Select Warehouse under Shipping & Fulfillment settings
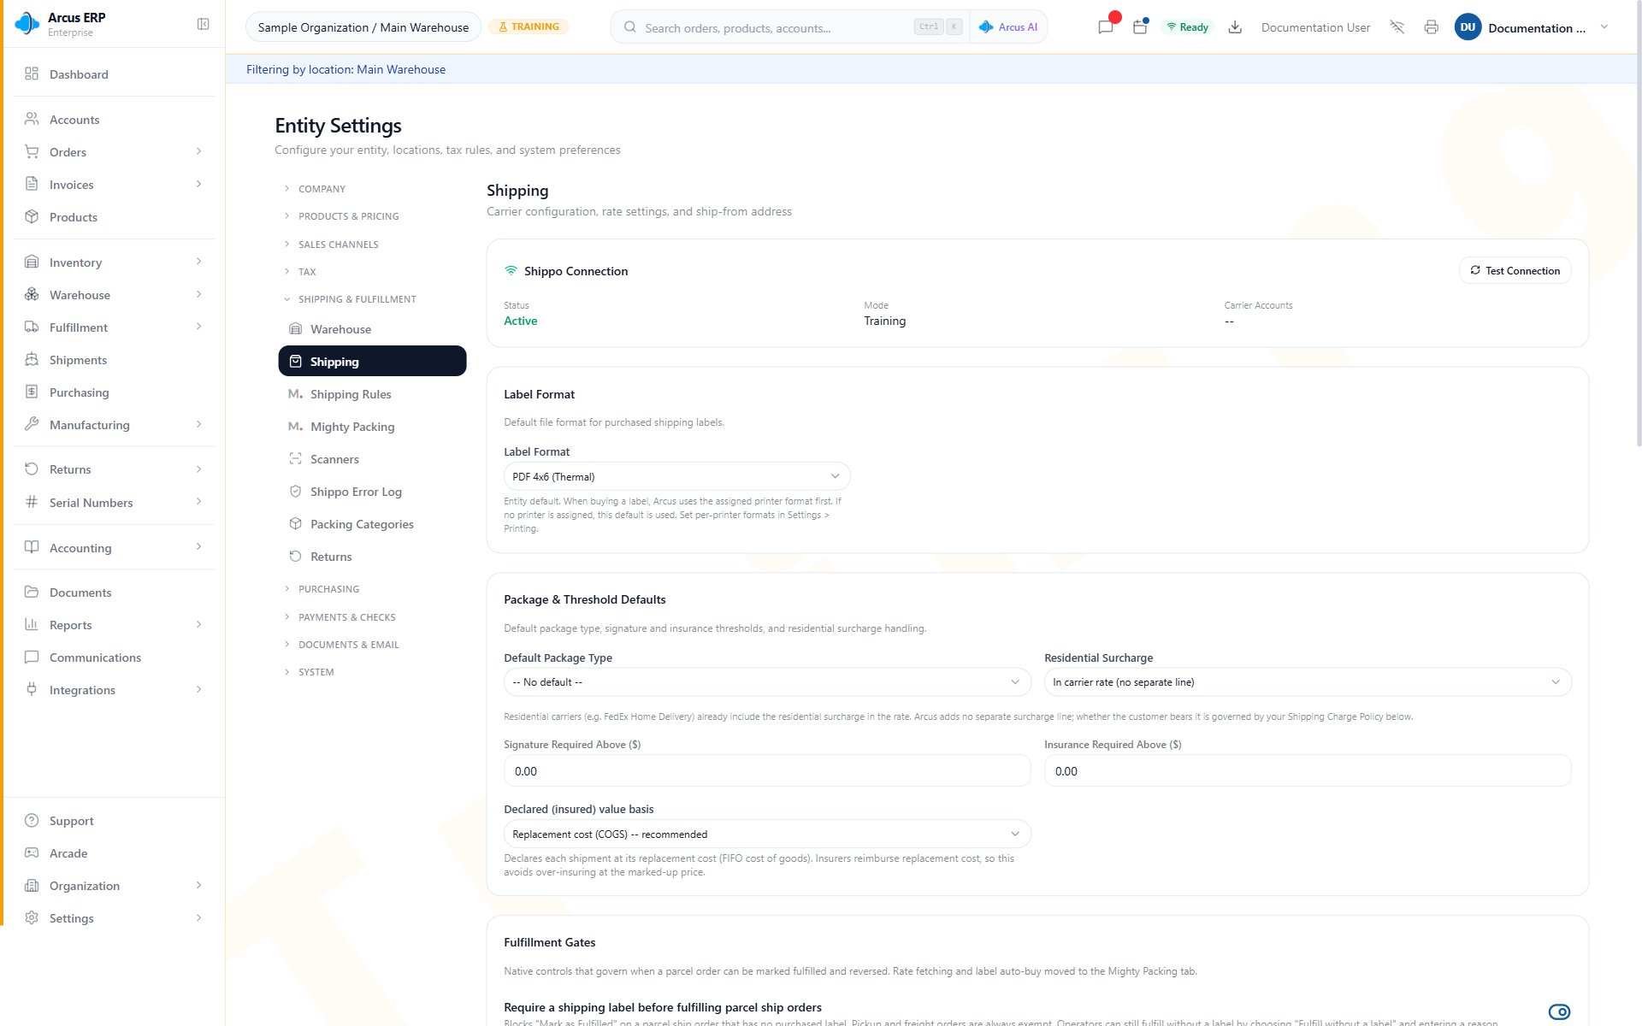Screen dimensions: 1642x1026 tap(372, 329)
